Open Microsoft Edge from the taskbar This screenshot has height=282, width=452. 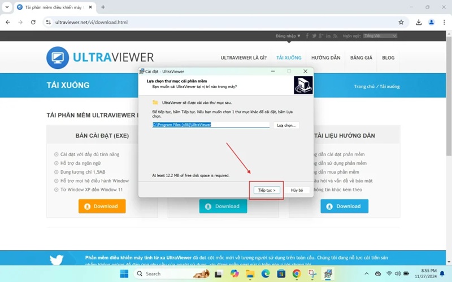click(x=266, y=274)
